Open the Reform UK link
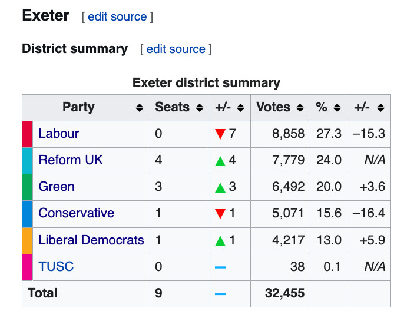 71,160
